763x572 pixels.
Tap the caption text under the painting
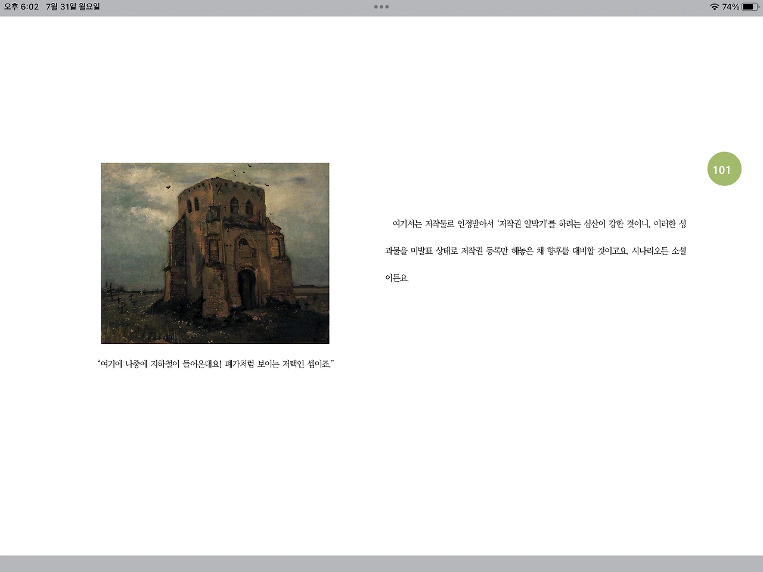[215, 364]
